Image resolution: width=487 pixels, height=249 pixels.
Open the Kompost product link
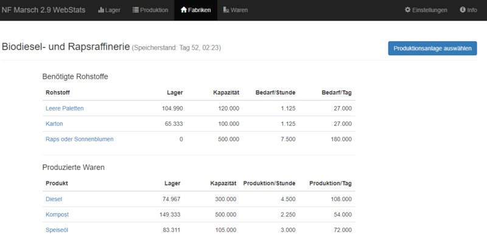(x=57, y=214)
